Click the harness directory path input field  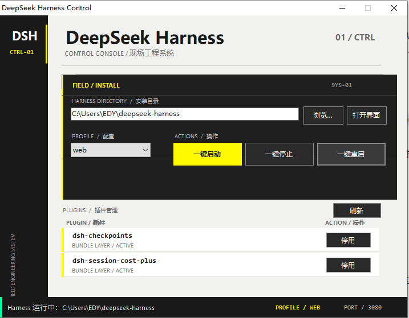(x=185, y=114)
